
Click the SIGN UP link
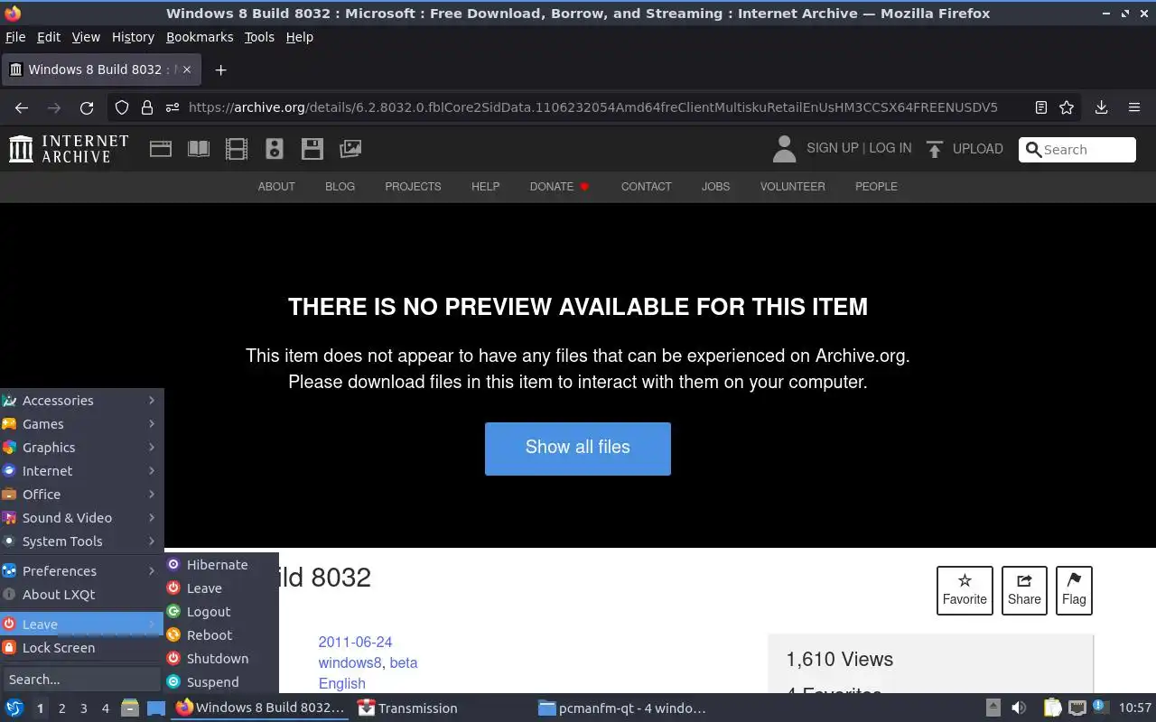[x=832, y=148]
